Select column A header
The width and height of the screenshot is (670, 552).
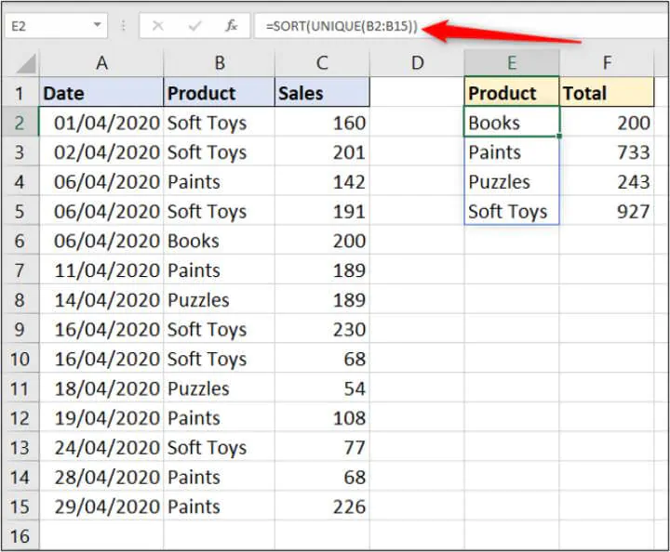pyautogui.click(x=101, y=63)
